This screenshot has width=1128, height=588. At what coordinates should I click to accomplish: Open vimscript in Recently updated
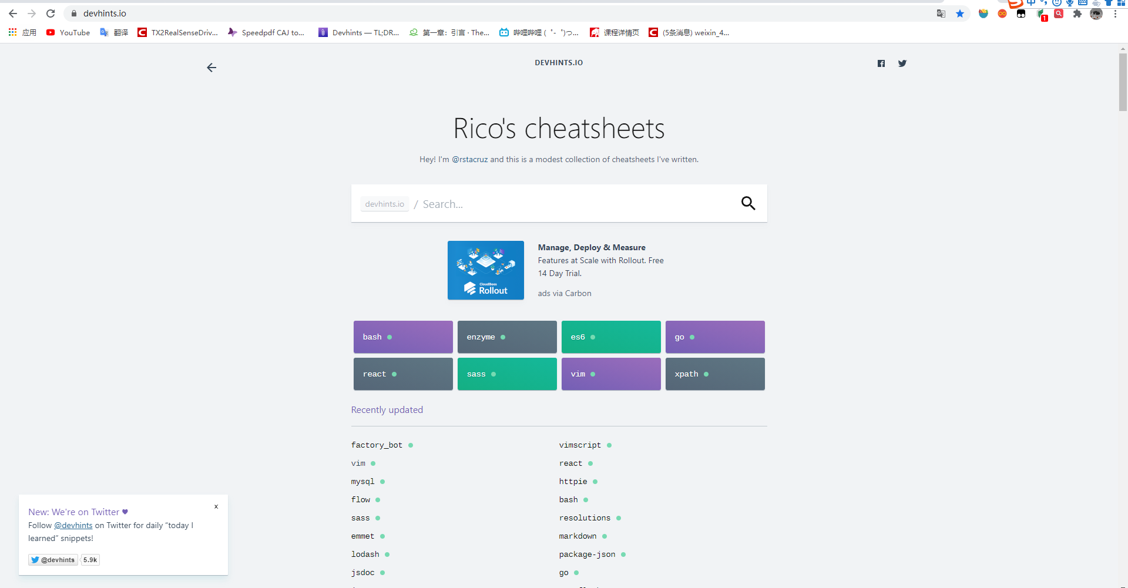click(580, 445)
